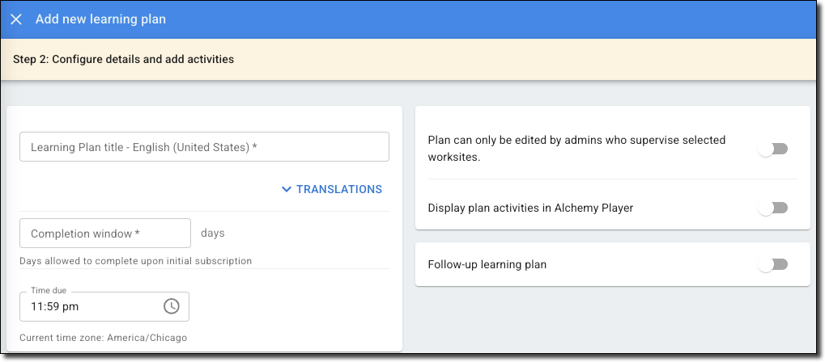This screenshot has height=362, width=825.
Task: Expand the TRANSLATIONS section label
Action: [x=338, y=189]
